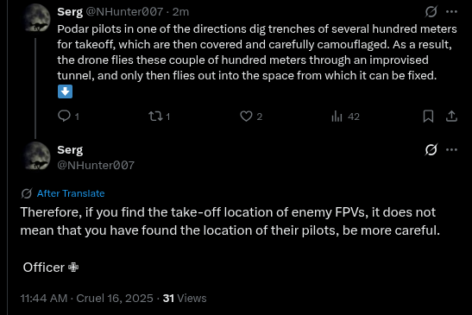Click the 11:44 AM date timestamp
The width and height of the screenshot is (472, 315).
(x=86, y=298)
